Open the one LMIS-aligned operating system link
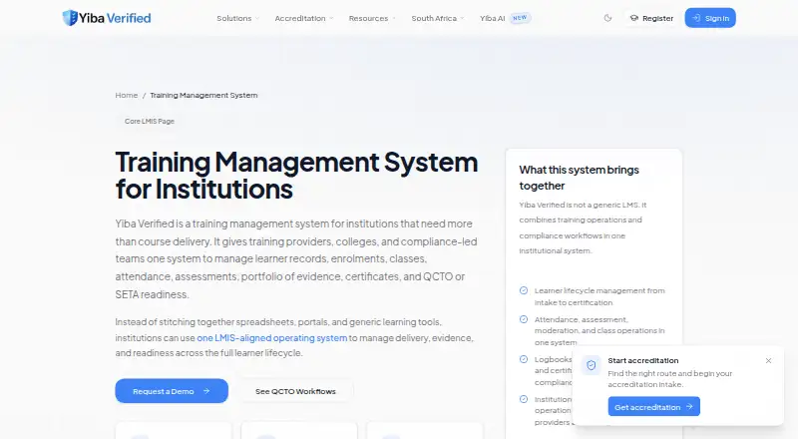Image resolution: width=798 pixels, height=439 pixels. coord(271,337)
